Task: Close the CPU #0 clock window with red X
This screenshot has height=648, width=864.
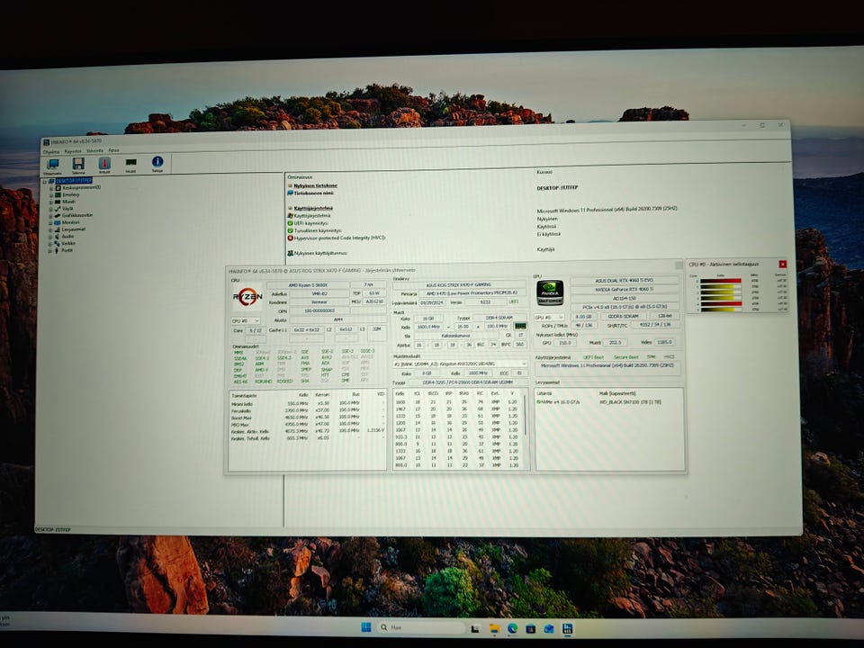Action: pos(782,265)
